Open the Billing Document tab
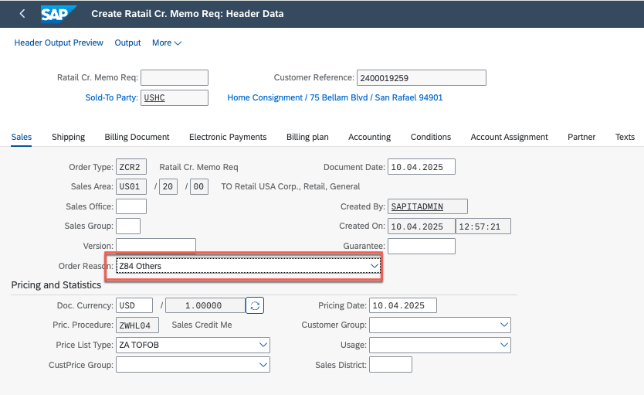This screenshot has height=395, width=644. pyautogui.click(x=137, y=137)
